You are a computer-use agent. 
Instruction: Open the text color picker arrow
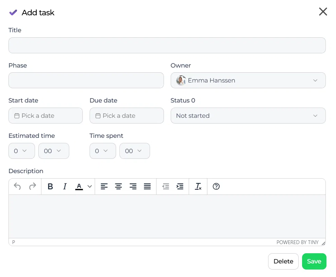tap(90, 186)
